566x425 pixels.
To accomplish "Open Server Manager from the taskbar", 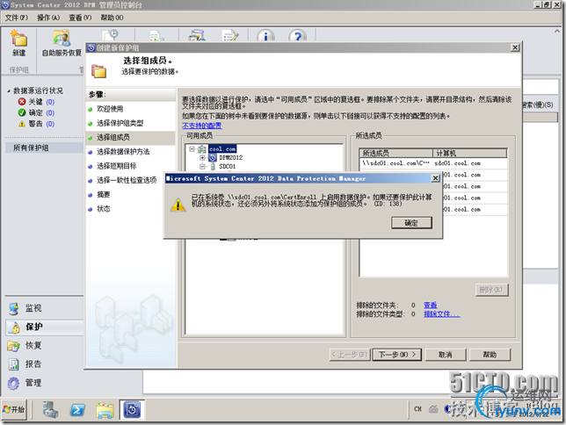I will coord(50,410).
